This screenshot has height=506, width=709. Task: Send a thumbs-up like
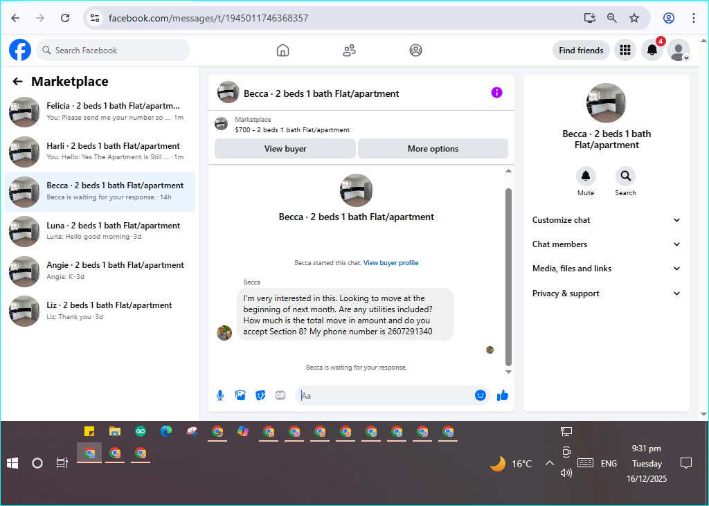[x=503, y=396]
